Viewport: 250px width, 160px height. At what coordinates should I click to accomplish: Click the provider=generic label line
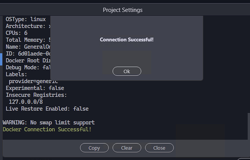33,81
